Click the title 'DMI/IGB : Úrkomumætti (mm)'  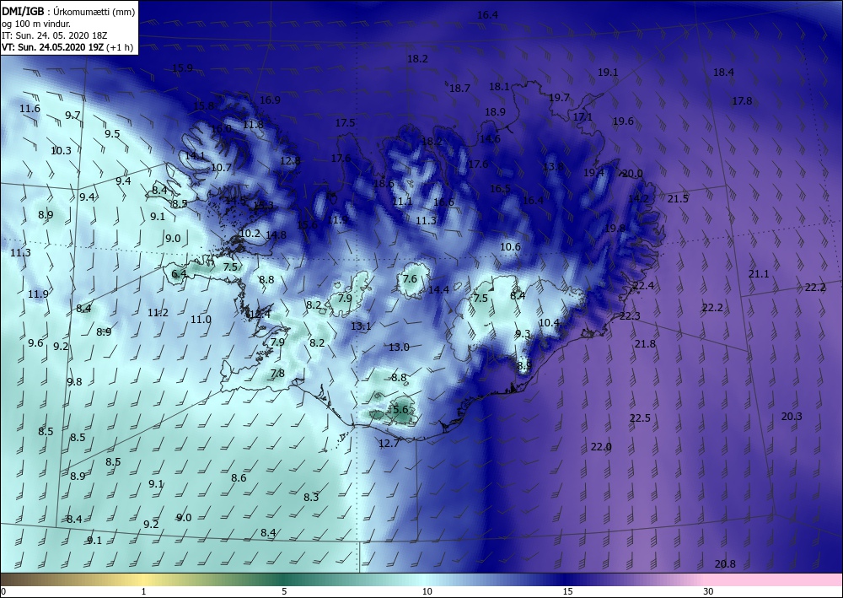tap(68, 10)
